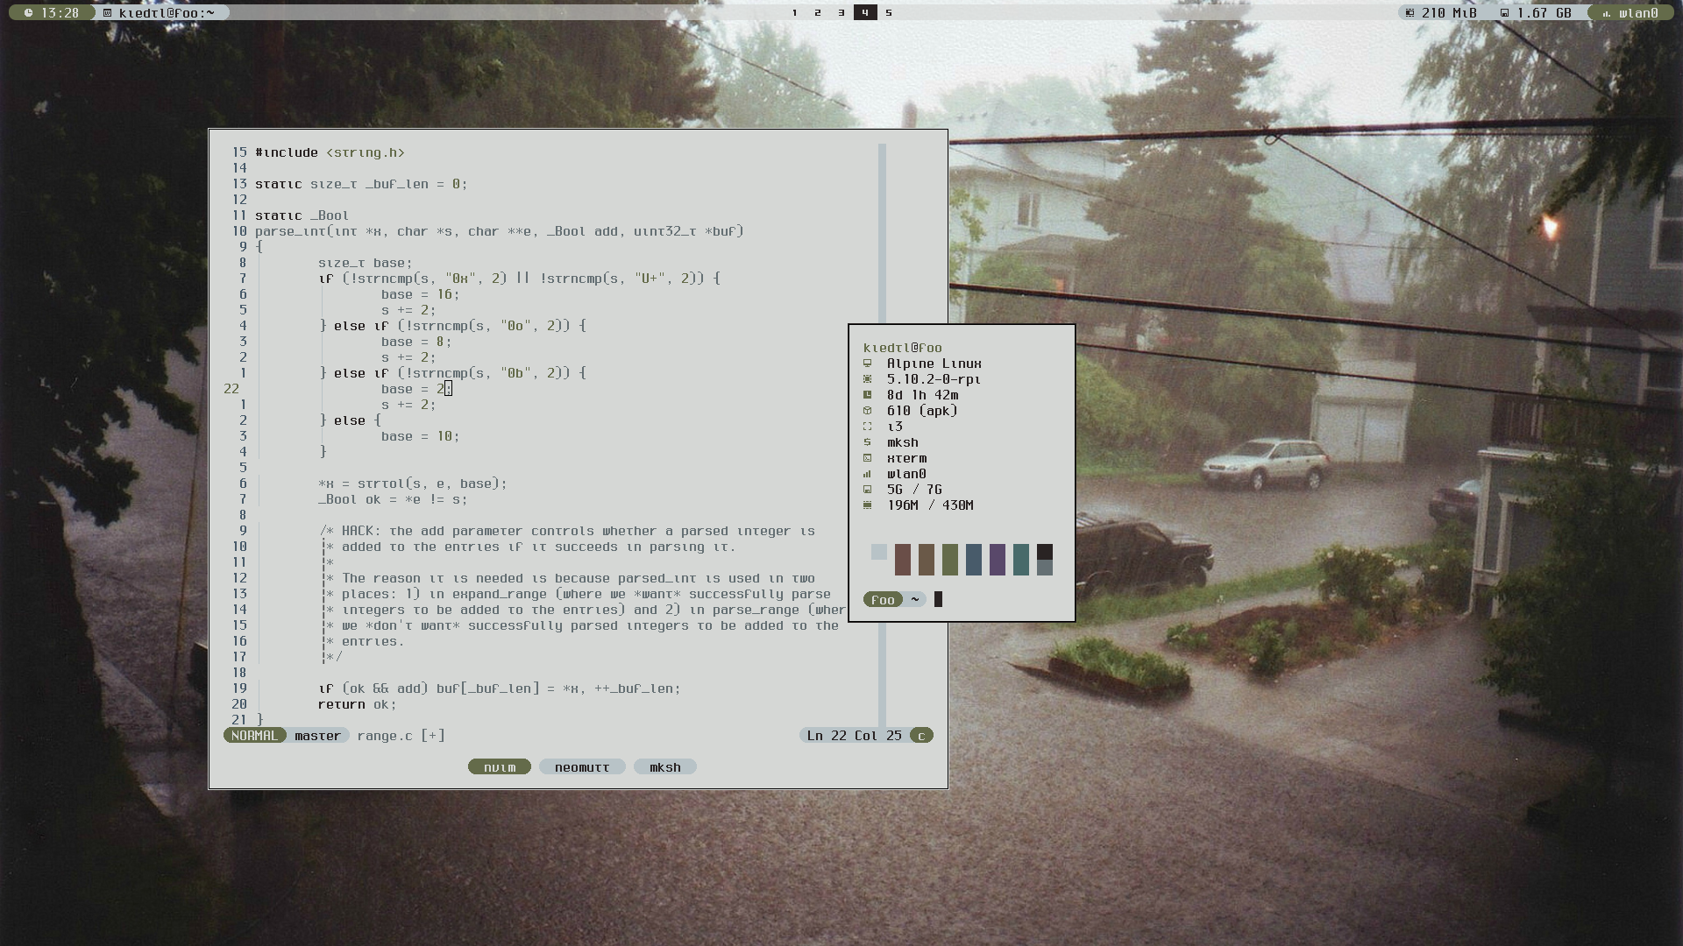Click the window title icon before kiedtl@foo
The width and height of the screenshot is (1683, 946).
click(x=107, y=13)
